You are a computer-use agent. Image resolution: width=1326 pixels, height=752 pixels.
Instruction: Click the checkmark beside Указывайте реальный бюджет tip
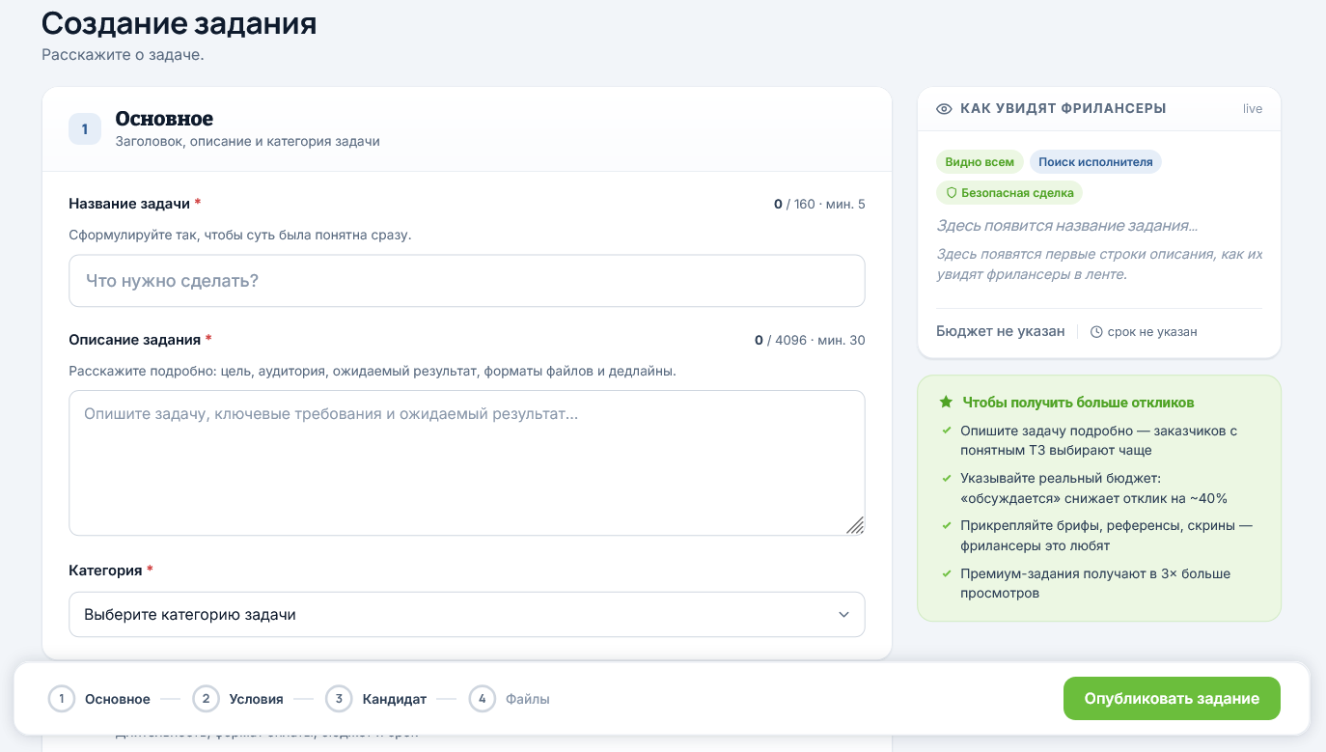tap(947, 478)
